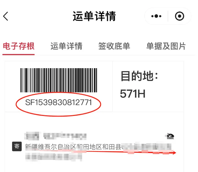
Task: View the 单据及图片 tab
Action: click(166, 46)
